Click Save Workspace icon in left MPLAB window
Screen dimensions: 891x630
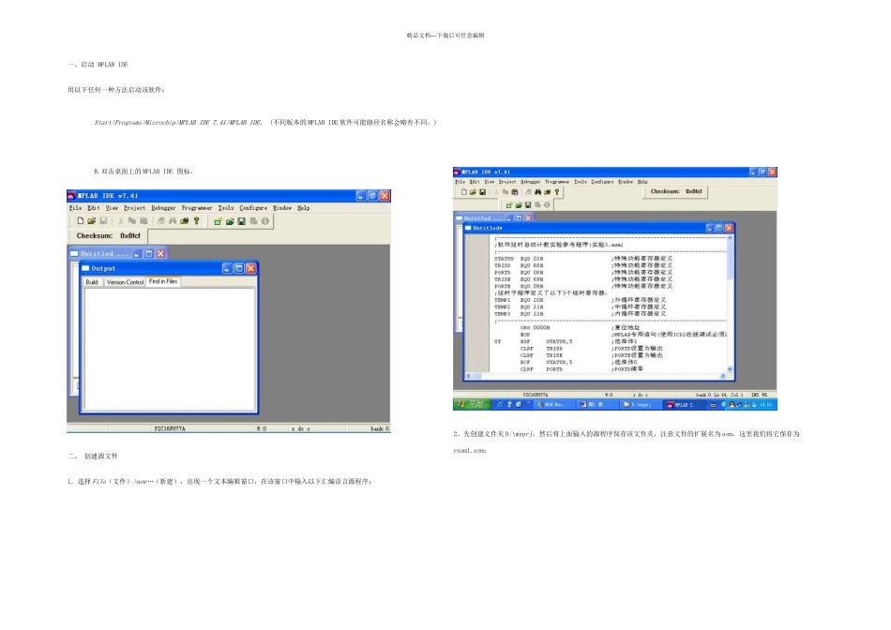pyautogui.click(x=241, y=221)
